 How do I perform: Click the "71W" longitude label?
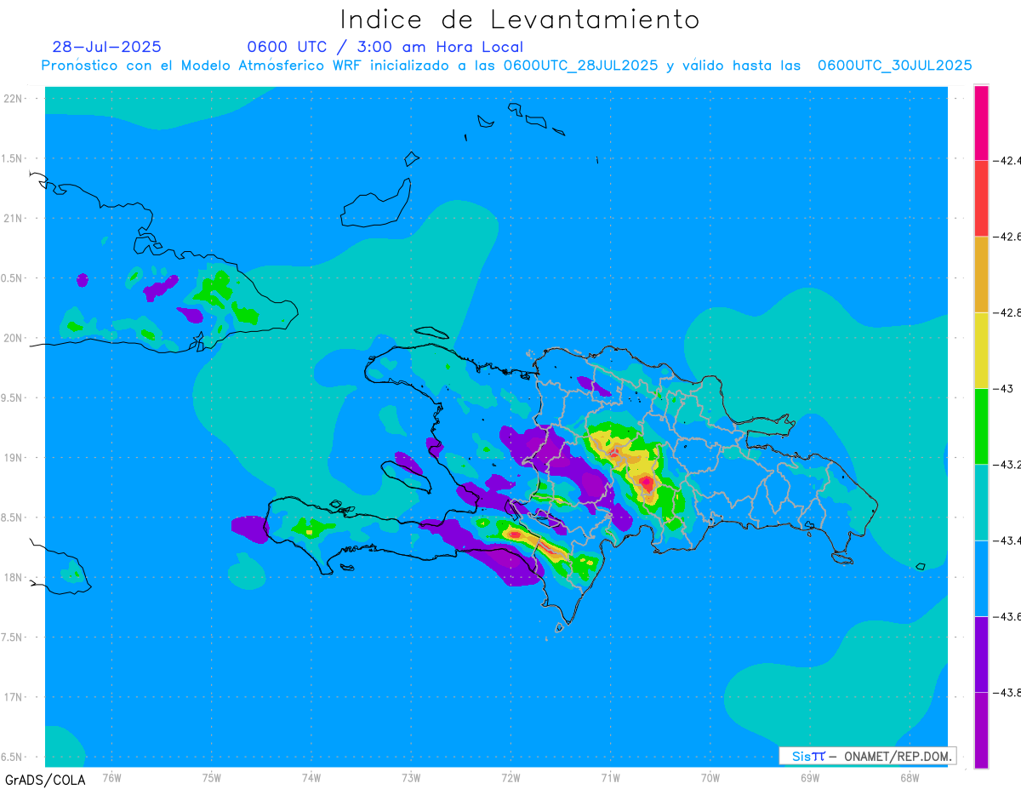click(x=610, y=778)
